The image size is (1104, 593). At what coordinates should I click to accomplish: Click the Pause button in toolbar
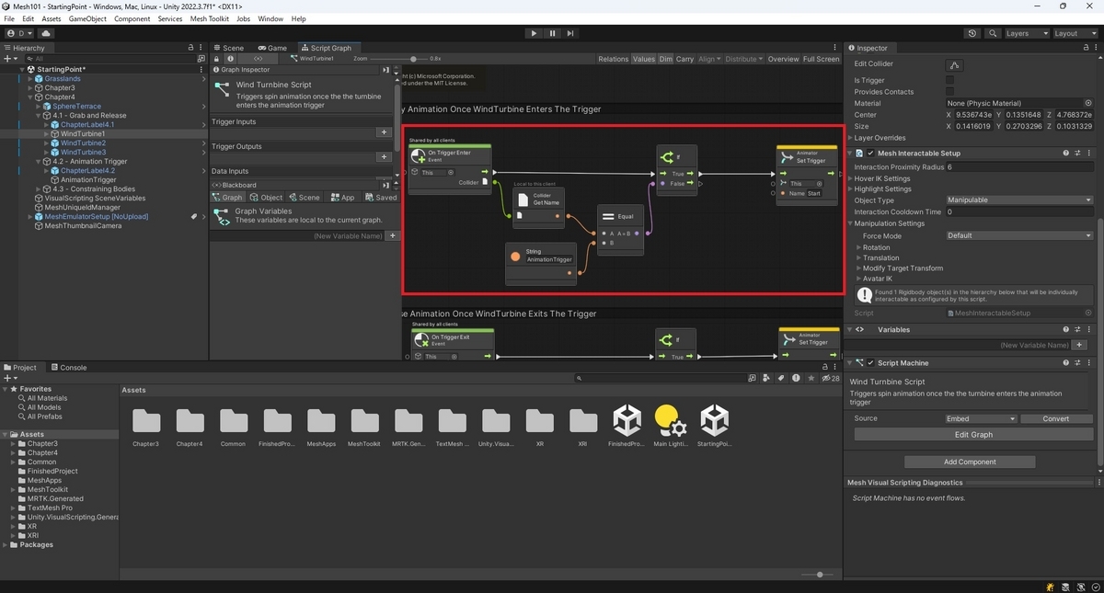tap(553, 33)
